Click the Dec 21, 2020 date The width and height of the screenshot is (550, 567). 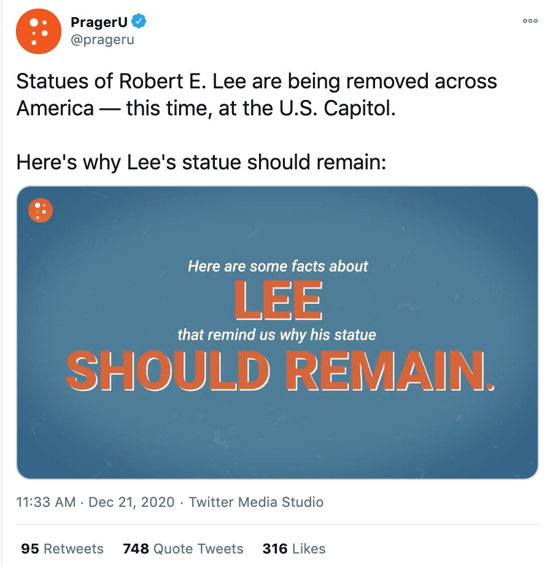coord(131,502)
